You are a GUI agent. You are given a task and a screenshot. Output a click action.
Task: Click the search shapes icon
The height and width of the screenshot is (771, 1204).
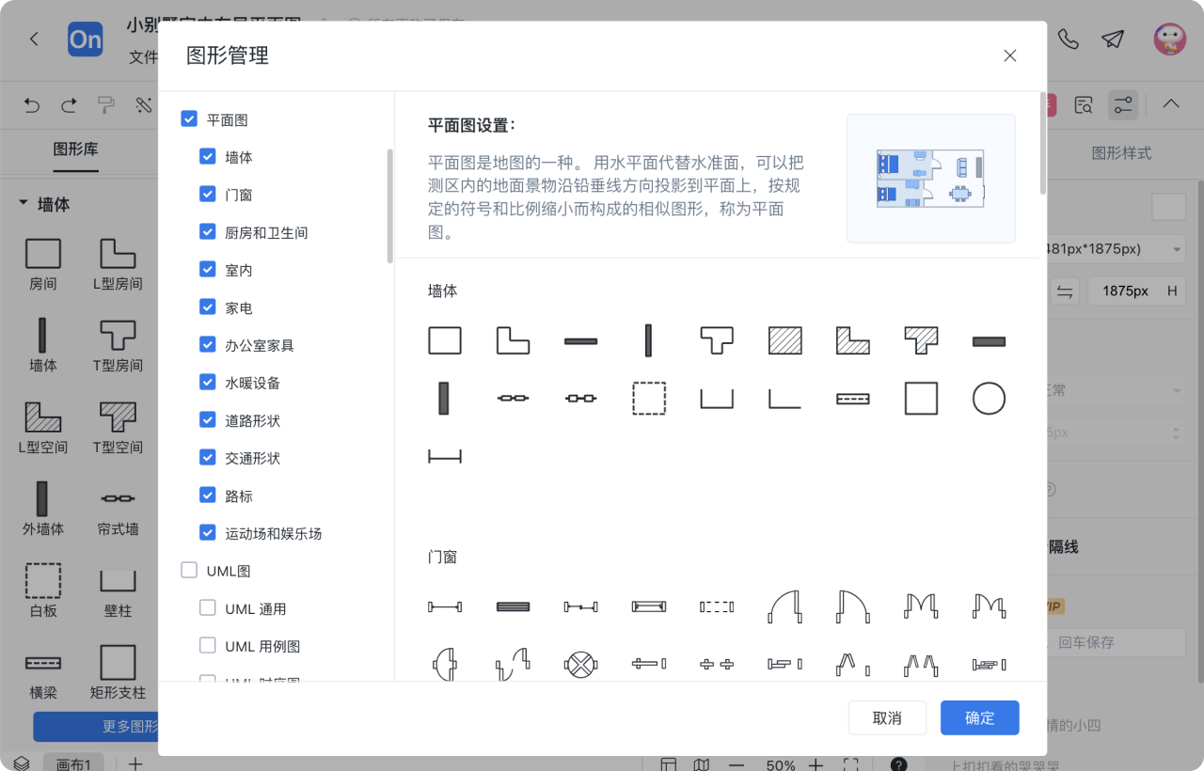[x=1083, y=104]
